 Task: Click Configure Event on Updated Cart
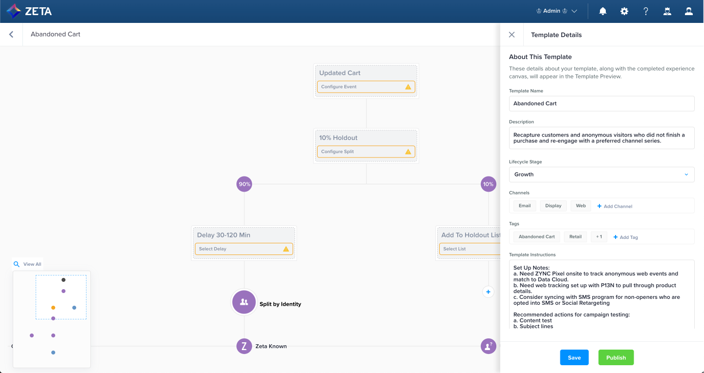[x=366, y=87]
